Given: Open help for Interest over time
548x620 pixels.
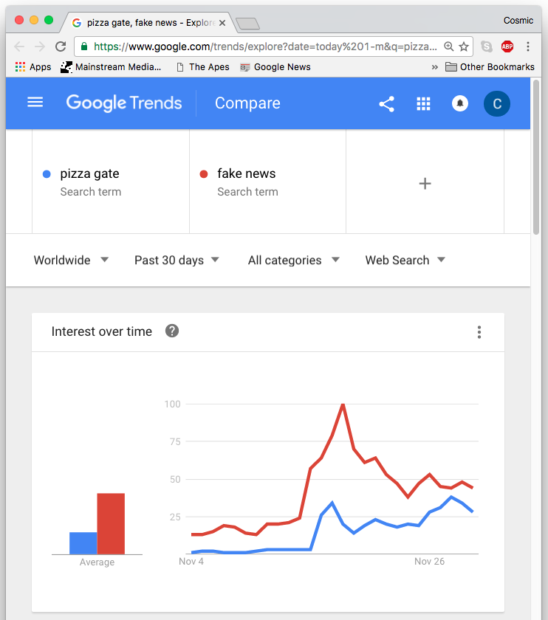Looking at the screenshot, I should (x=172, y=331).
